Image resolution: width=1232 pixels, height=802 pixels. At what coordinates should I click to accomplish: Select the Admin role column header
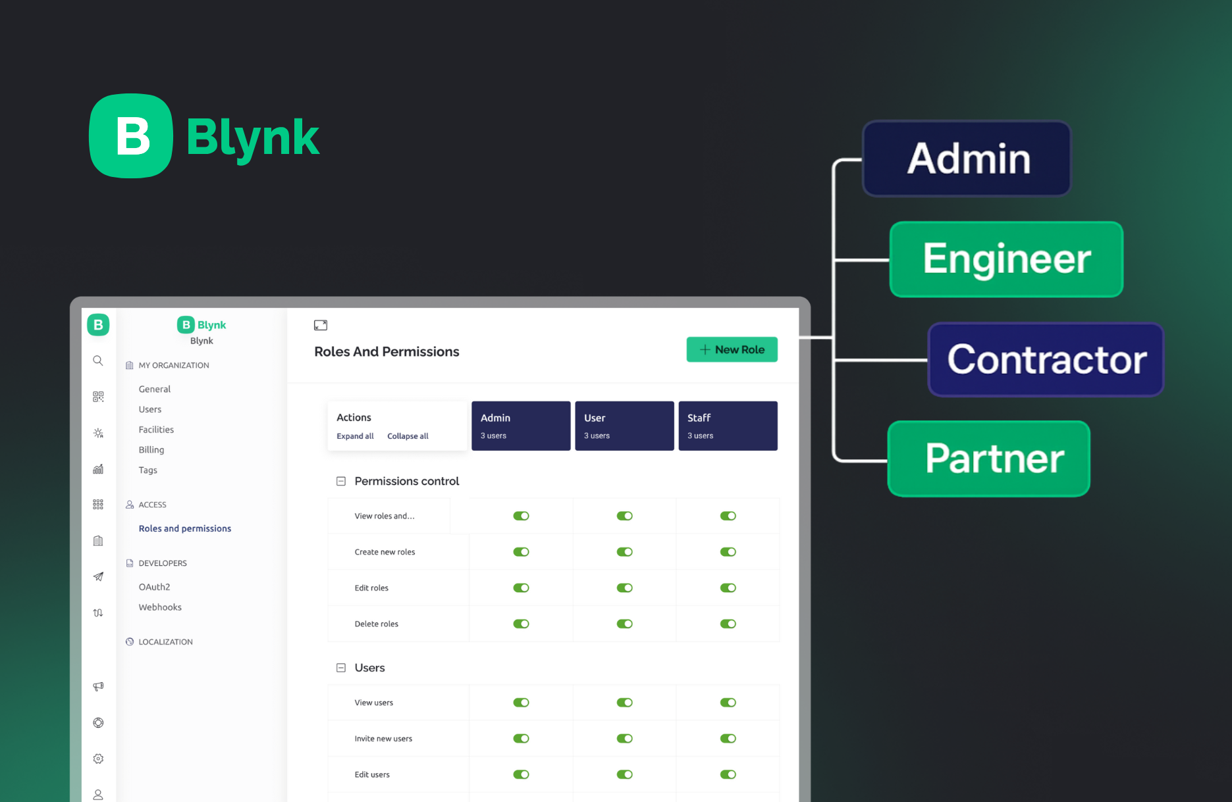[x=521, y=426]
